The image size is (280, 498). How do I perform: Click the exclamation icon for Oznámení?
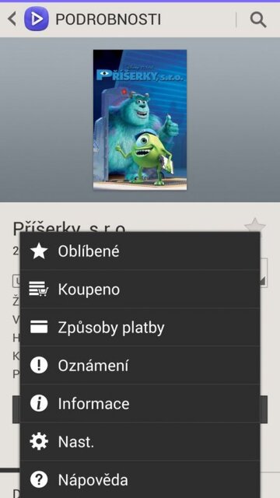[39, 365]
